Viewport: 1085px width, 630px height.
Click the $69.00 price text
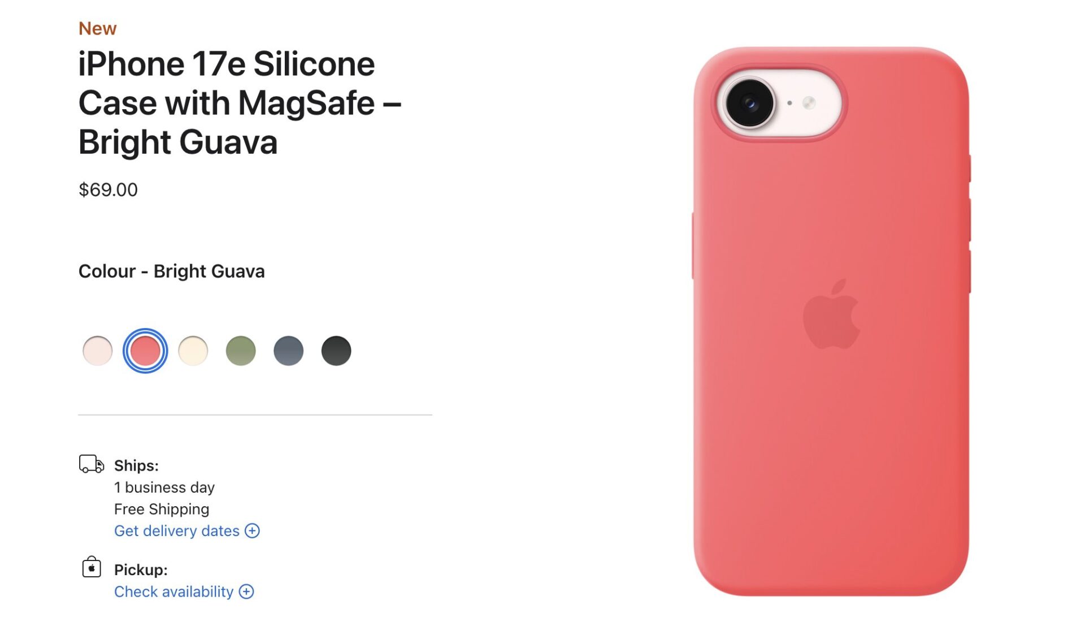[108, 189]
